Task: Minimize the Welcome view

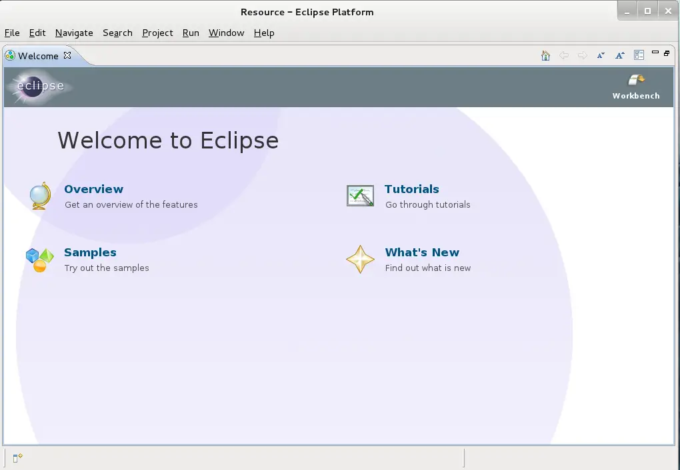Action: pos(655,53)
